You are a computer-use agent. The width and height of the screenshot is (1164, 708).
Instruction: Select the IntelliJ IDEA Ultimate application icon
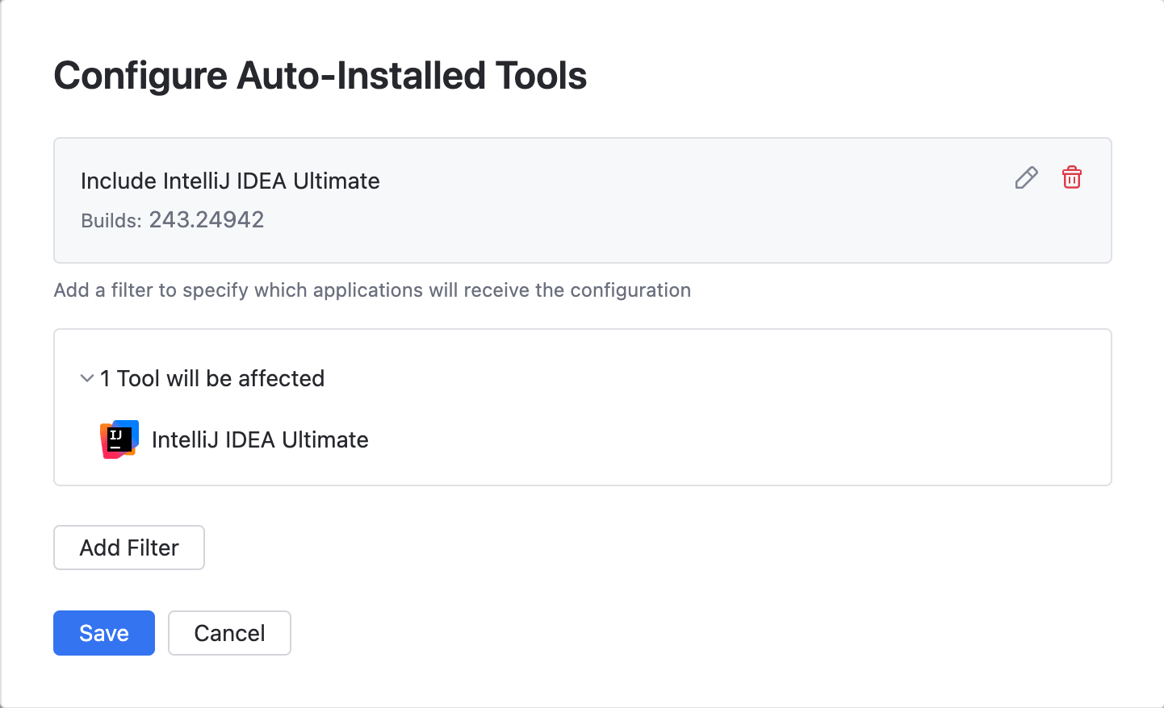(118, 439)
